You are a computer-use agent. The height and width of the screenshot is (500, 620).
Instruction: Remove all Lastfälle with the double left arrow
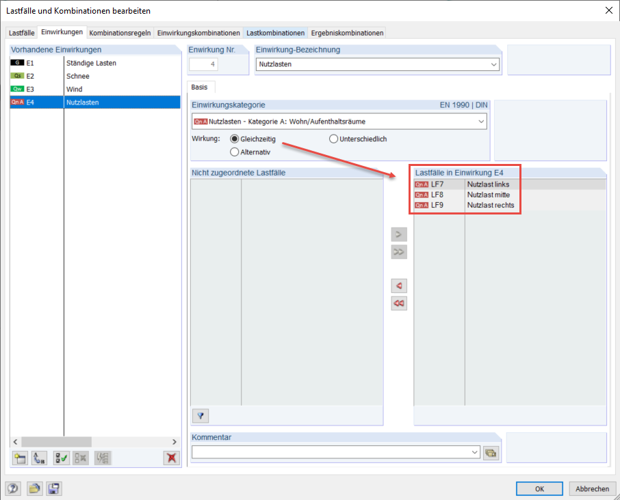pyautogui.click(x=399, y=303)
